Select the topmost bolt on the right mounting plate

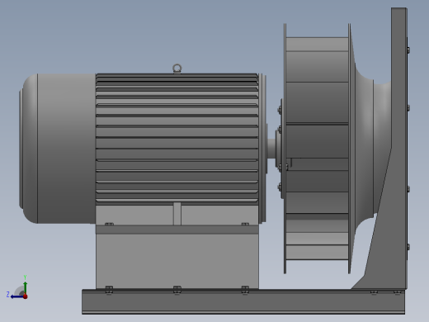tap(408, 50)
